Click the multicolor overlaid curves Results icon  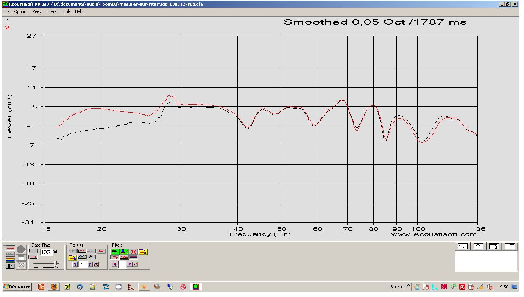(x=82, y=257)
